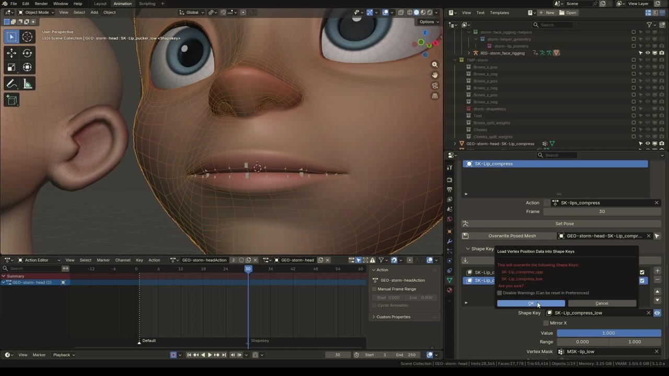
Task: Activate the Measure ruler tool
Action: (x=27, y=84)
